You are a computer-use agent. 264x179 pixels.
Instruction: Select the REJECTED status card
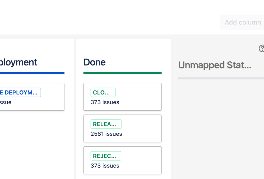[x=122, y=160]
